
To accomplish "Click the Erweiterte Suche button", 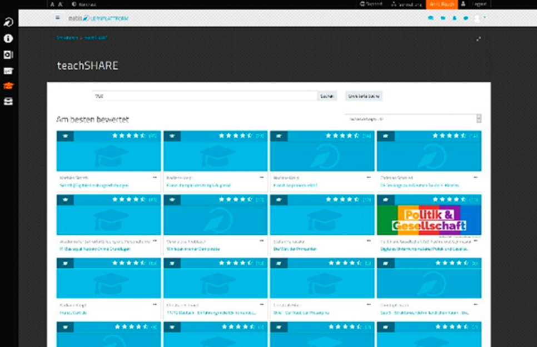I will [364, 96].
